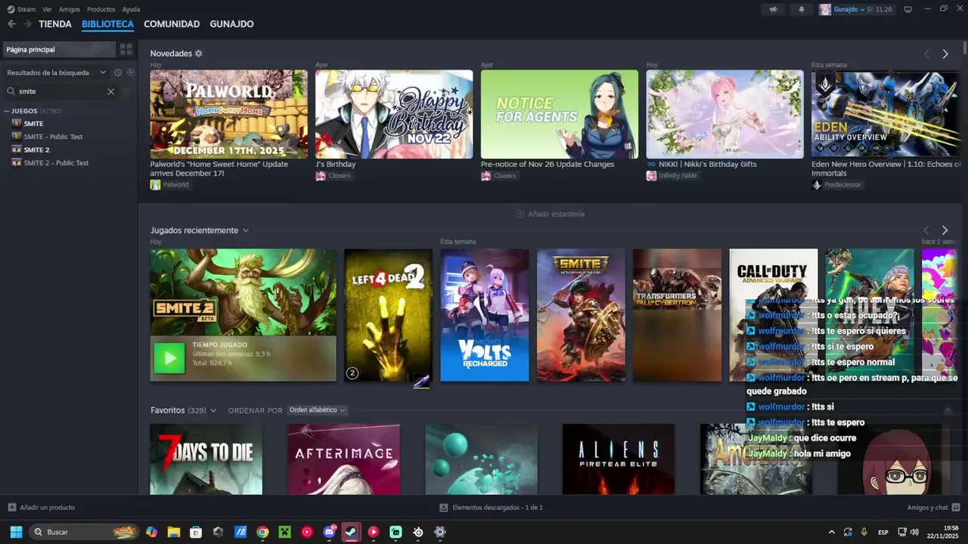Sort by recent activity clock icon
Image resolution: width=968 pixels, height=544 pixels.
(118, 73)
